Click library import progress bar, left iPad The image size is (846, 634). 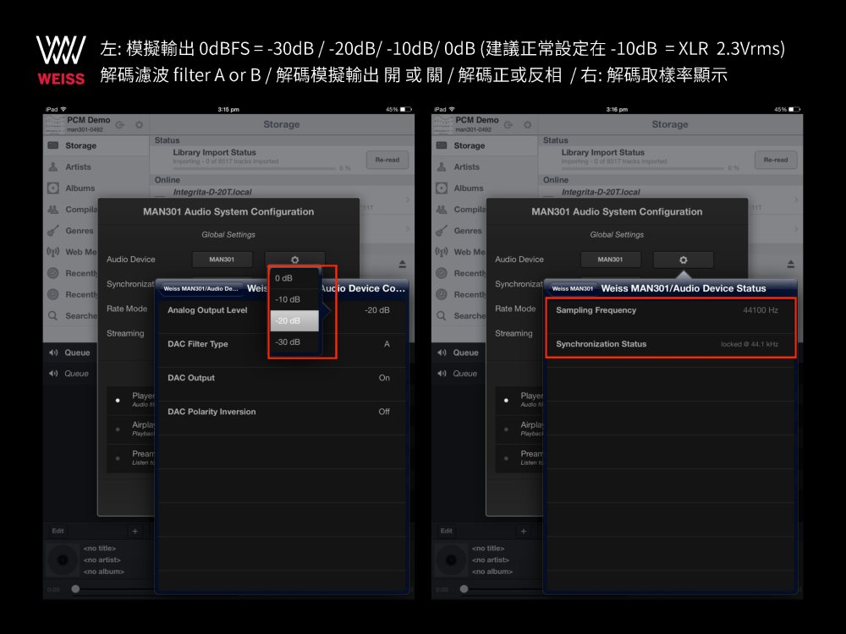254,168
